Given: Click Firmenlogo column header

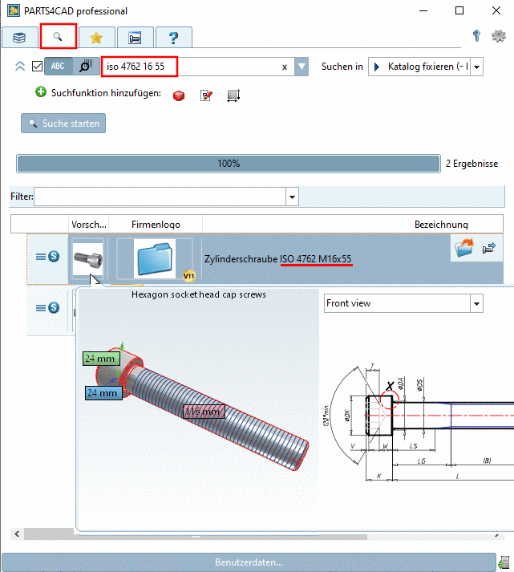Looking at the screenshot, I should 156,225.
